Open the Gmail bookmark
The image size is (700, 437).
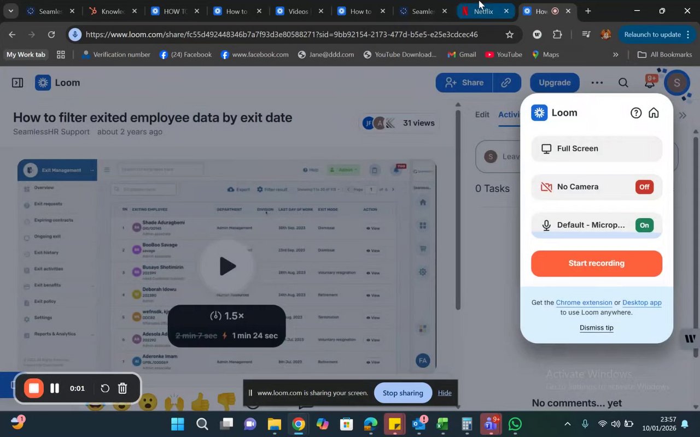pos(462,55)
